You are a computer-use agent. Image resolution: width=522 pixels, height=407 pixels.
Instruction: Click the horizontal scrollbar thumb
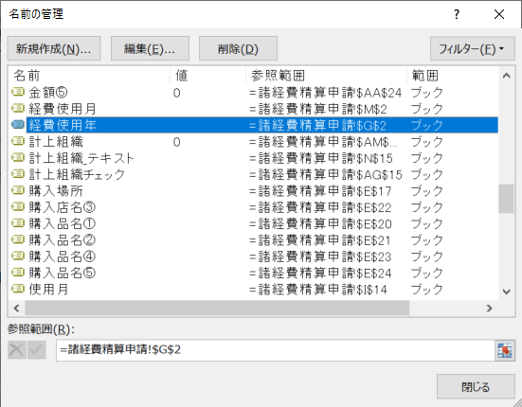(x=217, y=308)
